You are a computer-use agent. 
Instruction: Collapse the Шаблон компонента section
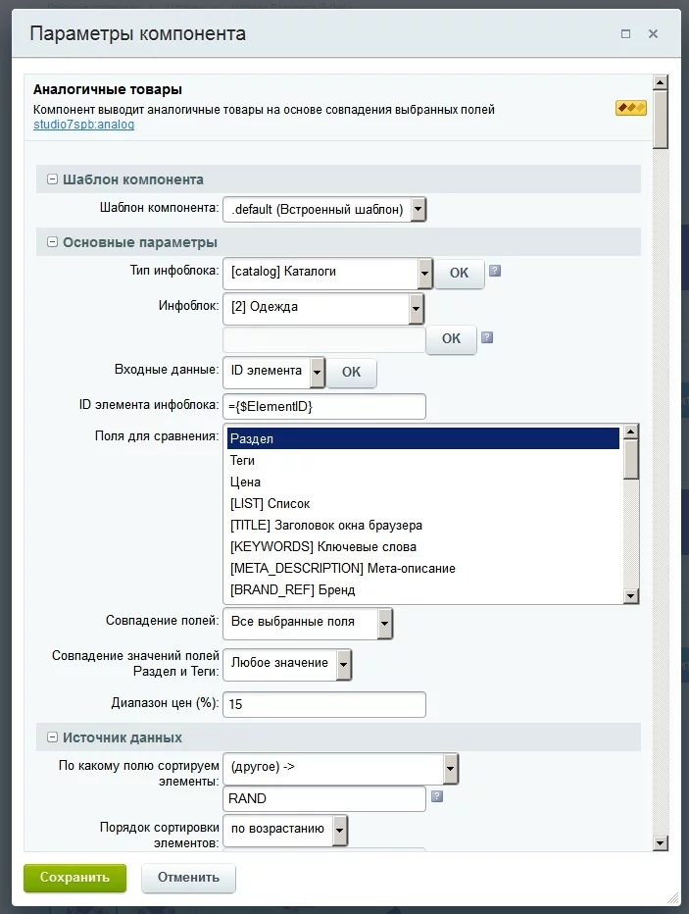53,179
